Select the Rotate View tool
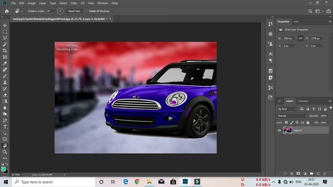 [x=5, y=145]
